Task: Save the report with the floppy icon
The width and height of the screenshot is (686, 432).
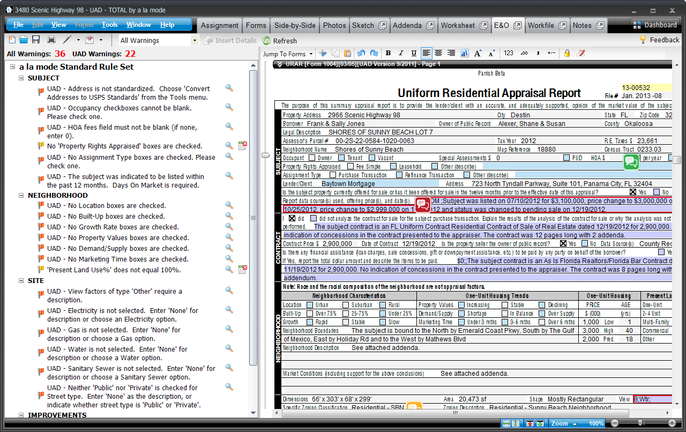Action: 36,40
